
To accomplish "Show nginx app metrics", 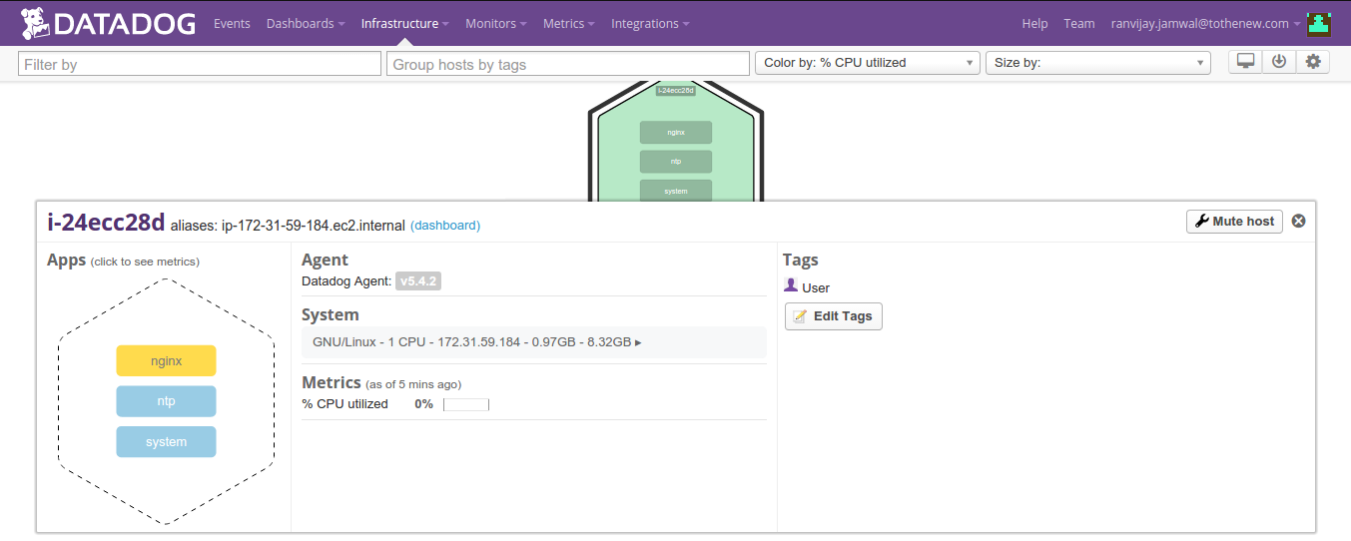I will pos(166,360).
